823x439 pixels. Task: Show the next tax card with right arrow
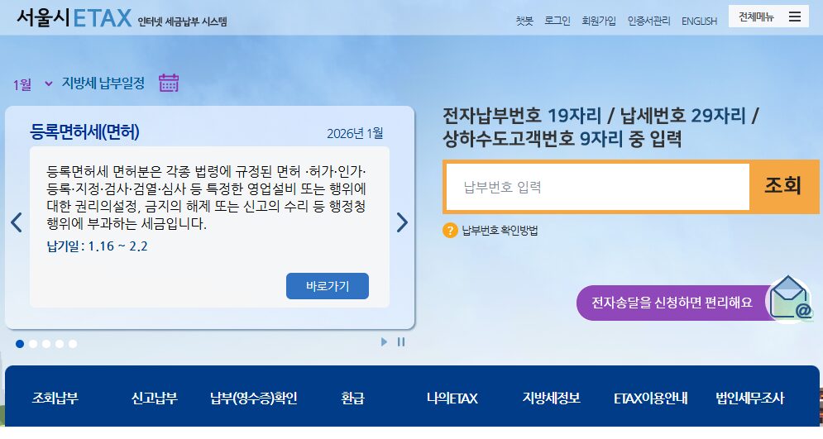(x=402, y=222)
